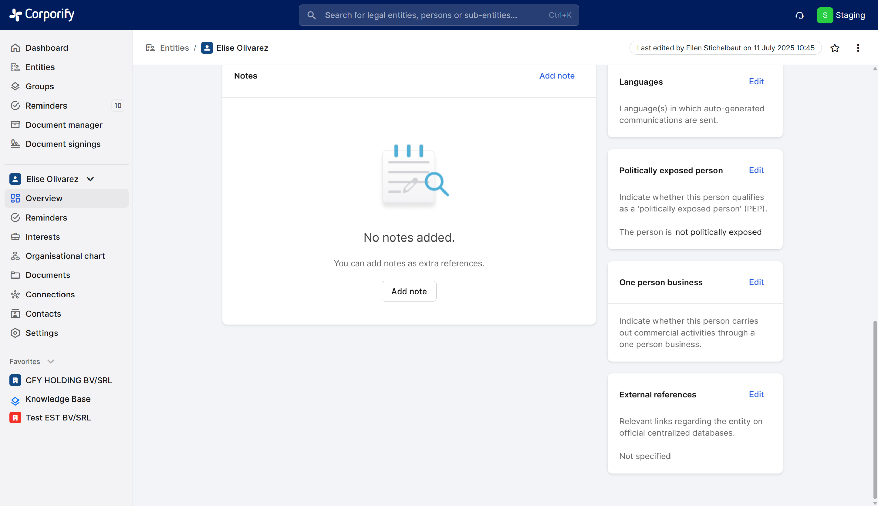878x506 pixels.
Task: Click Entities breadcrumb link
Action: click(174, 48)
